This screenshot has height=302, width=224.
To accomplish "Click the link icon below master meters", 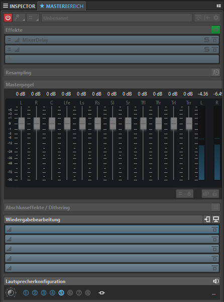I will pyautogui.click(x=206, y=194).
